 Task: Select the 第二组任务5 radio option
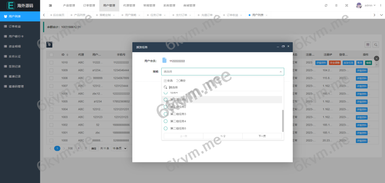pyautogui.click(x=166, y=129)
